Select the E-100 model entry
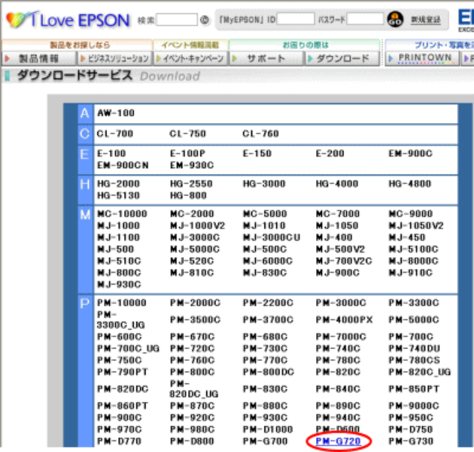The image size is (474, 452). 111,154
